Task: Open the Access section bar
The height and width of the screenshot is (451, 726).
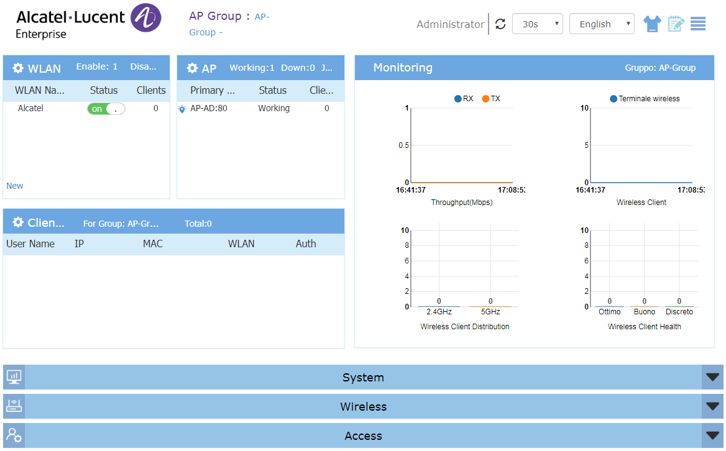Action: tap(363, 435)
